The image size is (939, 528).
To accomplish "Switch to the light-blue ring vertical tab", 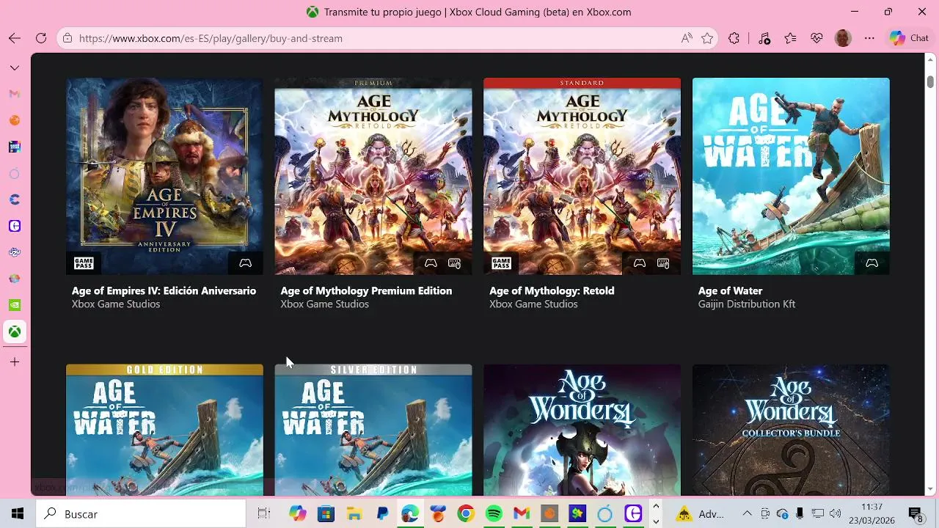I will point(15,173).
